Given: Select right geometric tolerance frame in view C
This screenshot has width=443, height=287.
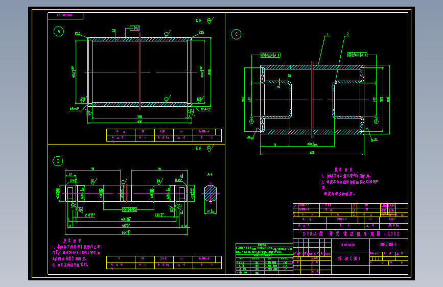Looking at the screenshot, I should (x=357, y=55).
